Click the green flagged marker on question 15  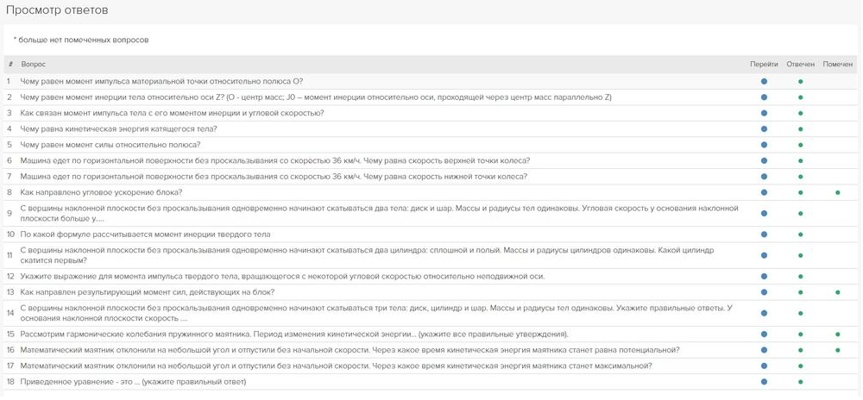(837, 334)
